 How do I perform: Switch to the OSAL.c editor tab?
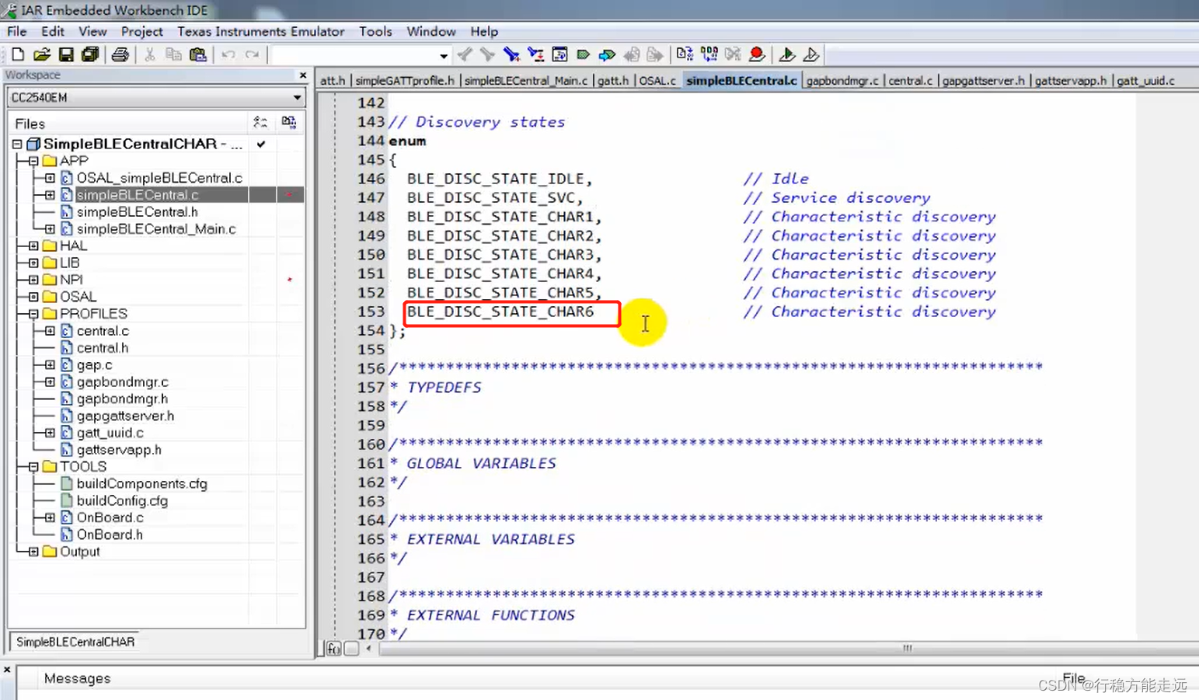[x=657, y=81]
